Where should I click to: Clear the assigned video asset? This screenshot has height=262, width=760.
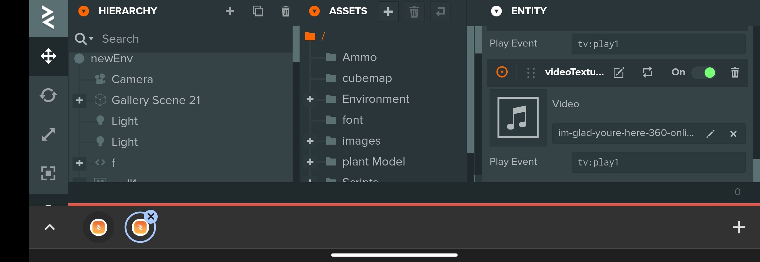733,134
